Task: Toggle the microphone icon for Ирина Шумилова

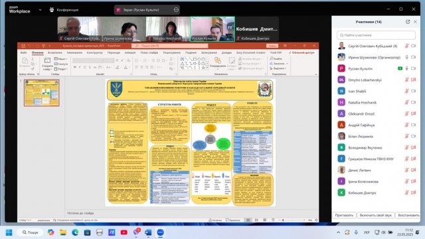Action: (x=406, y=57)
